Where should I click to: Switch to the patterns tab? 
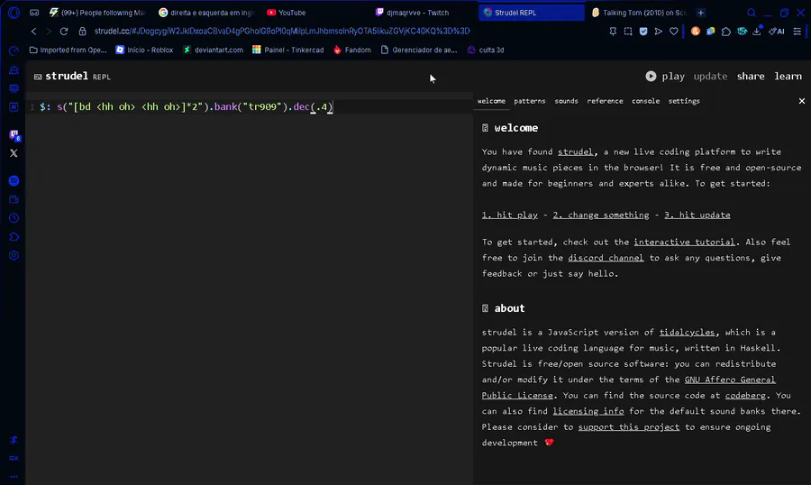530,101
